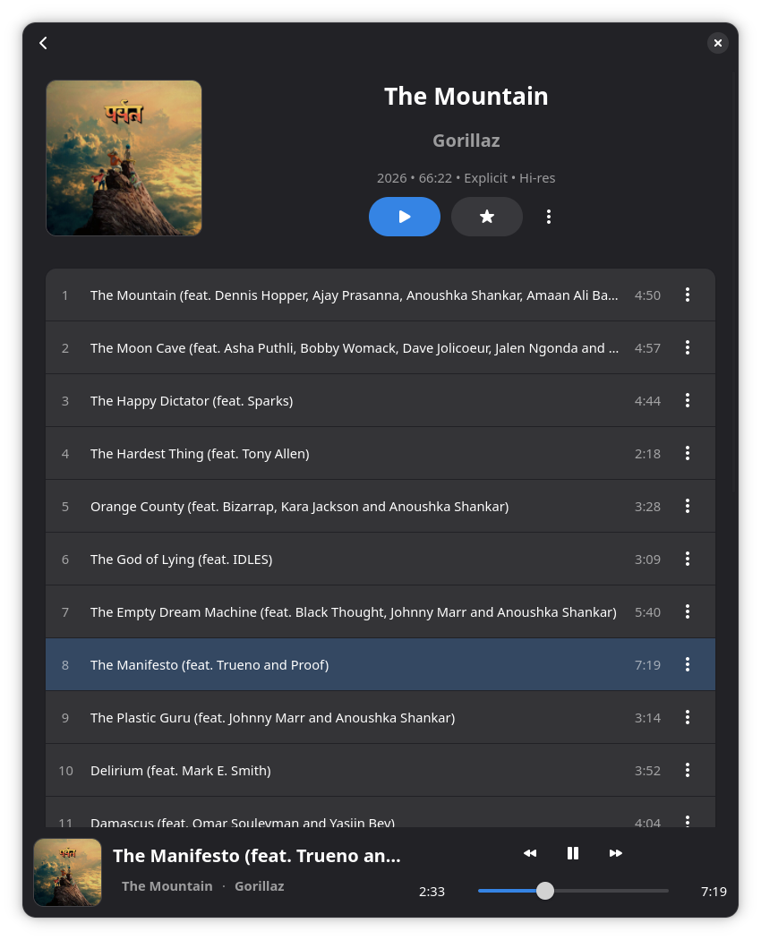Viewport: 761px width, 940px height.
Task: Click the large album cover artwork
Action: (124, 158)
